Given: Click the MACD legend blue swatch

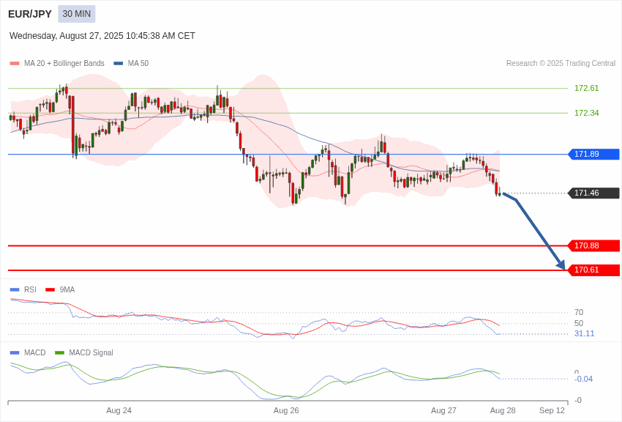Looking at the screenshot, I should [x=15, y=352].
